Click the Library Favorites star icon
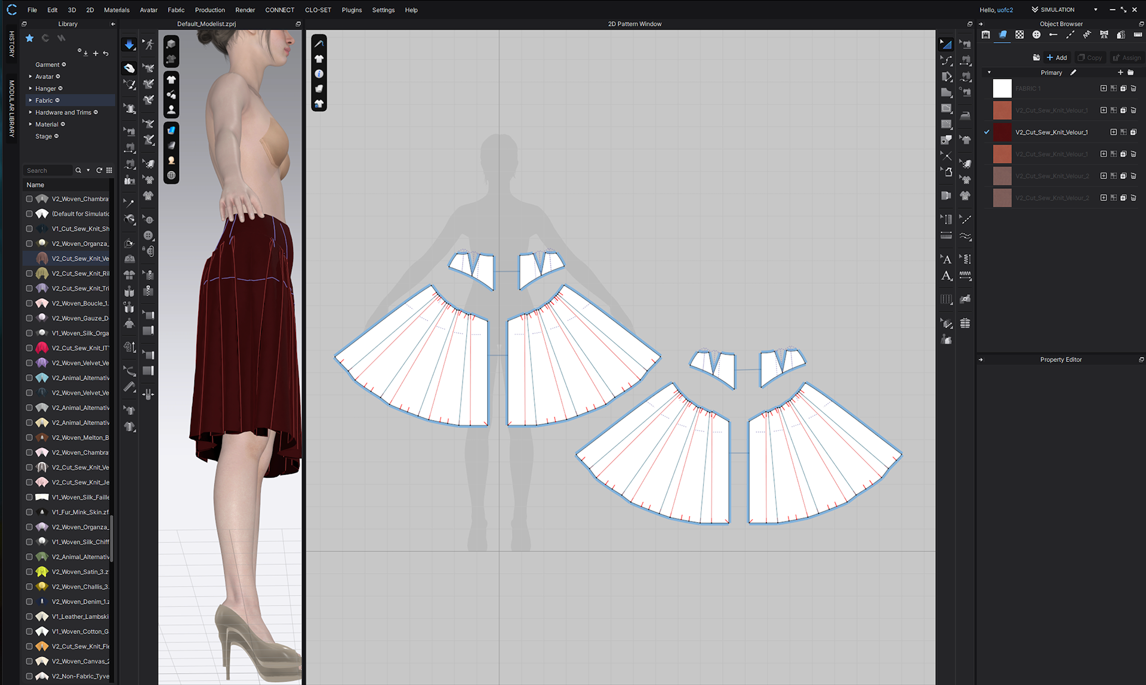The image size is (1146, 685). pos(29,38)
